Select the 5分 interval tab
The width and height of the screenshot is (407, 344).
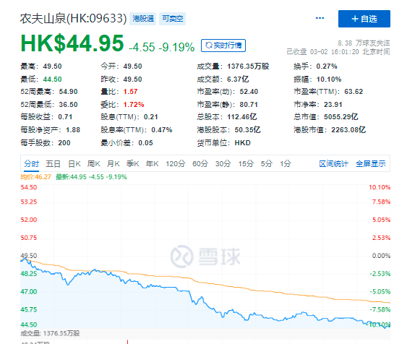(267, 164)
